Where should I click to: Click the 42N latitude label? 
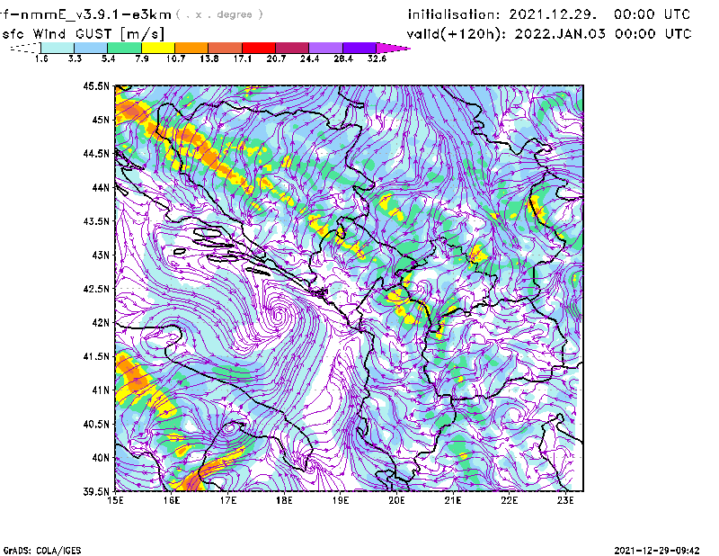tap(101, 322)
